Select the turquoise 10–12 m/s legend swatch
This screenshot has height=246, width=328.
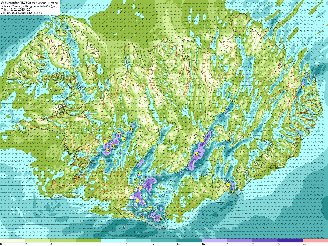(x=139, y=241)
